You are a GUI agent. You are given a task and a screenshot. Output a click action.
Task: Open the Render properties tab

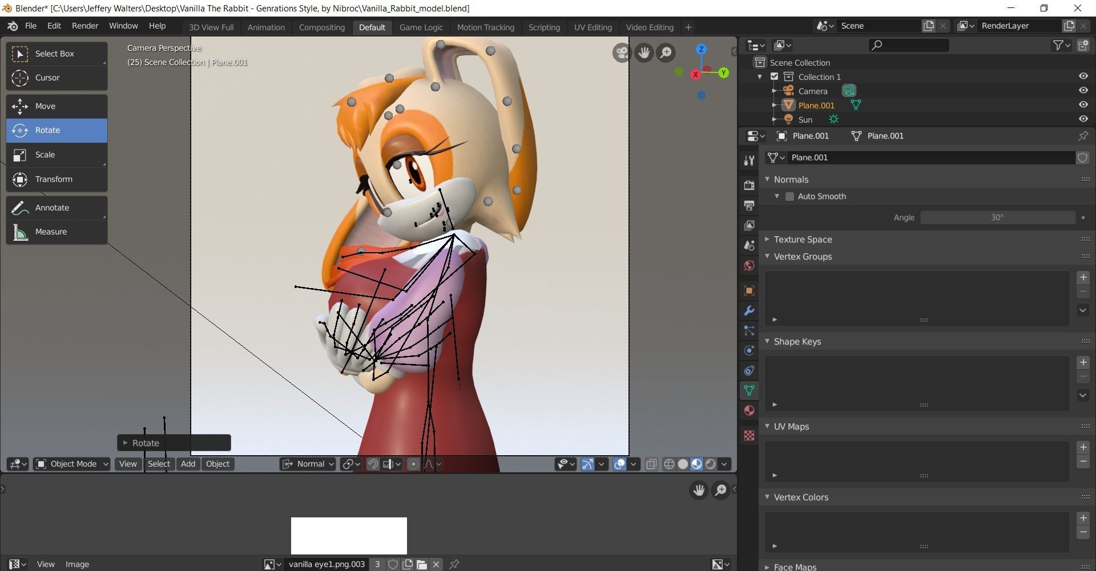[749, 185]
